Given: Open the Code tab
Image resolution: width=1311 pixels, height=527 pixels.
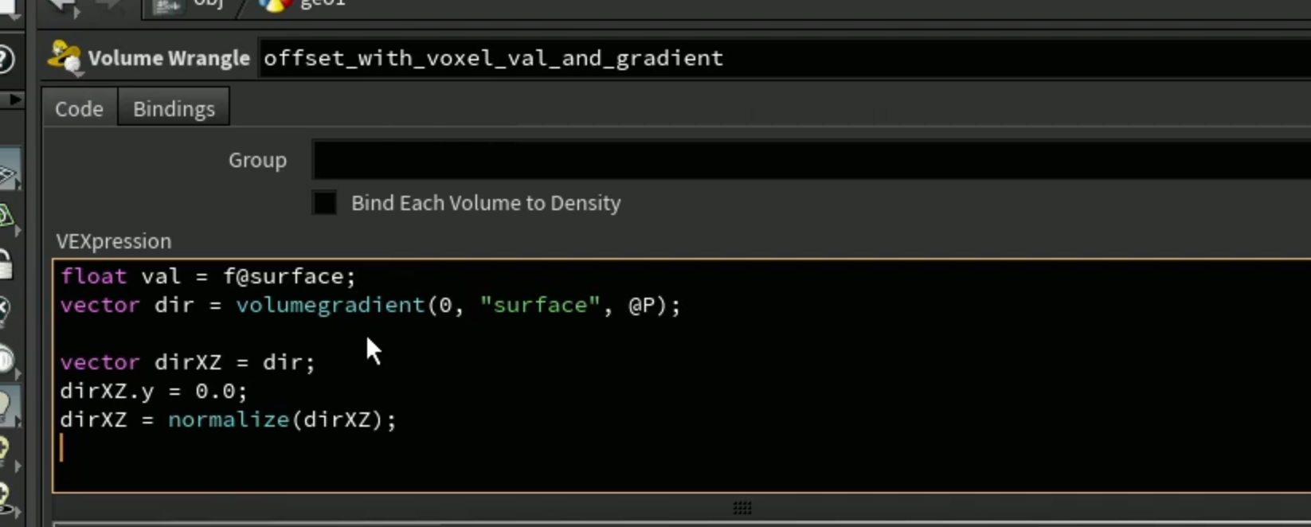Looking at the screenshot, I should pyautogui.click(x=79, y=108).
